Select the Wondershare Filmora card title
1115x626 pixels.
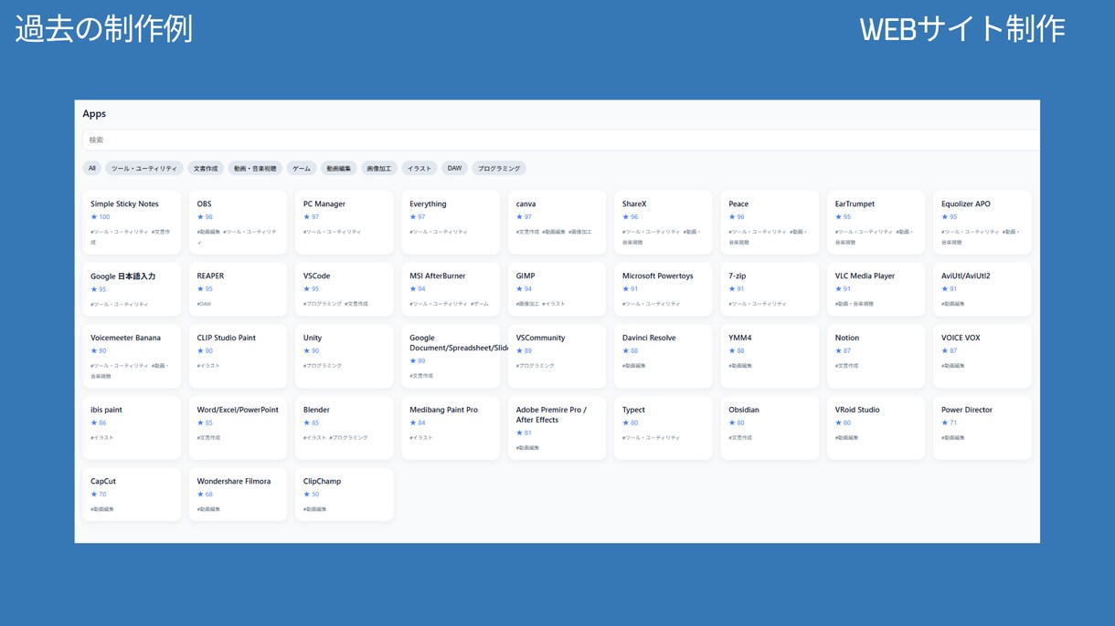coord(234,482)
